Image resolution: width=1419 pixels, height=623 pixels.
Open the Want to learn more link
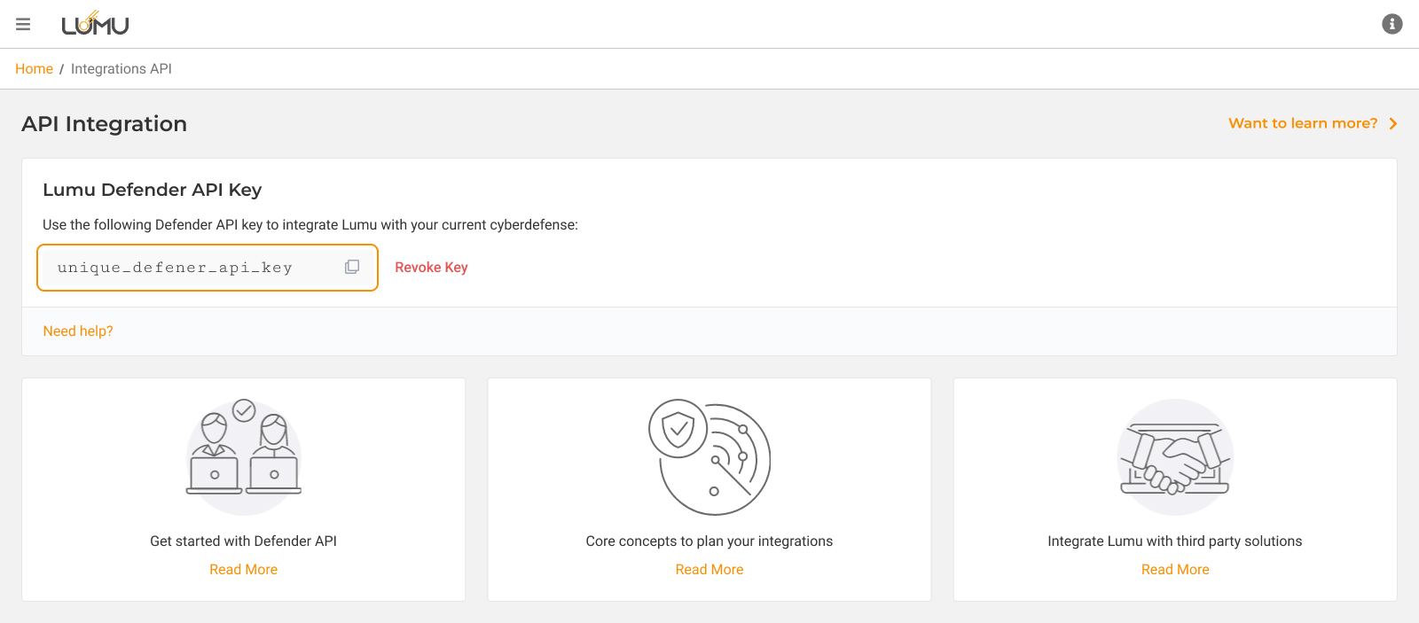tap(1302, 123)
